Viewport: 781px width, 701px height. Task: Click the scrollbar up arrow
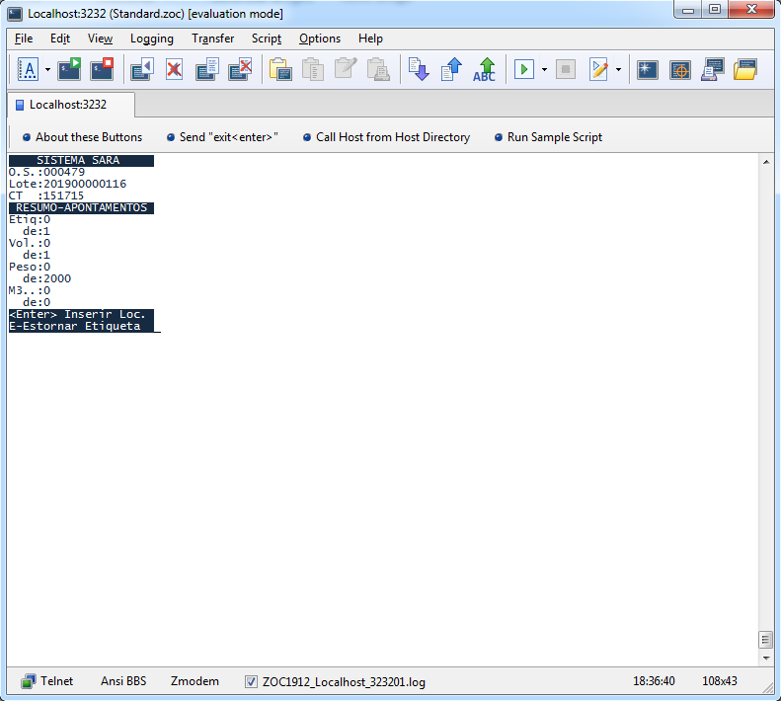766,162
